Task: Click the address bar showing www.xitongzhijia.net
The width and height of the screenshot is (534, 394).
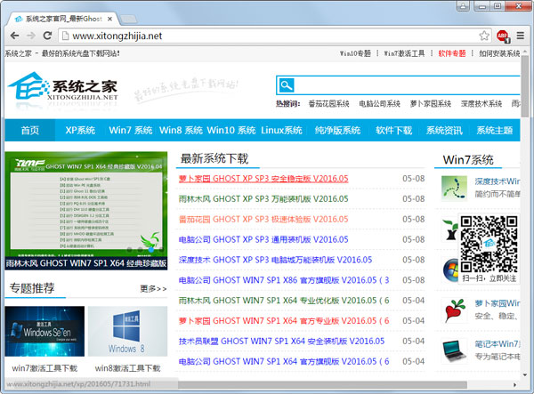Action: pos(267,36)
